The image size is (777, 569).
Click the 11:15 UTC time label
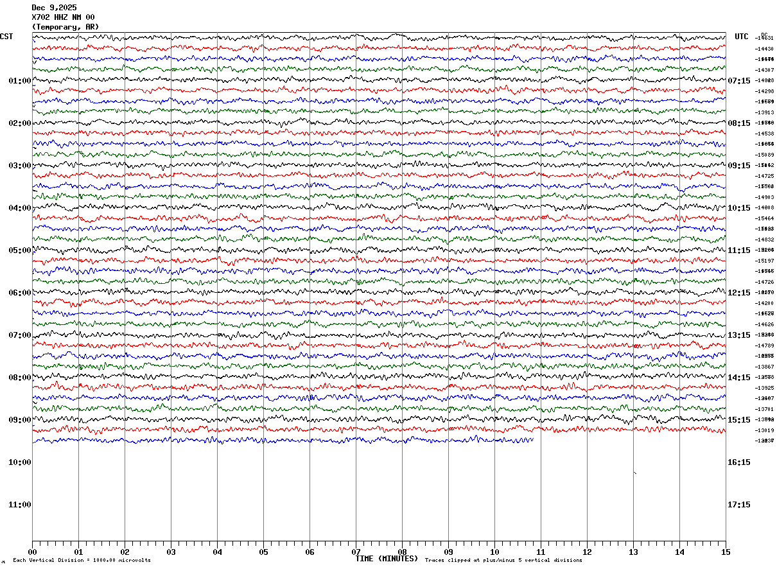(739, 250)
